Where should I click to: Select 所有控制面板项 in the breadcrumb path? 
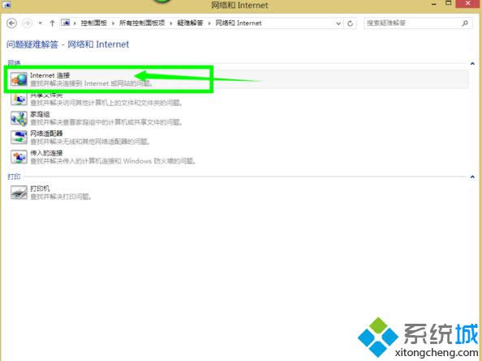point(142,23)
